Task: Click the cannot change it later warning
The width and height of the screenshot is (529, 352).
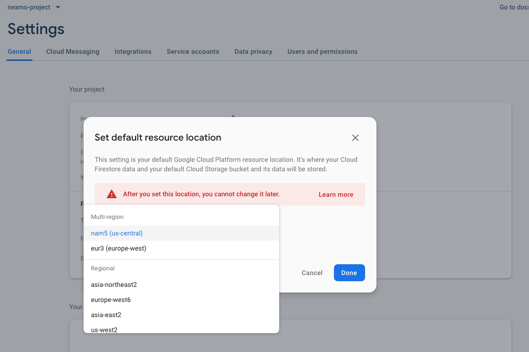Action: pos(201,194)
